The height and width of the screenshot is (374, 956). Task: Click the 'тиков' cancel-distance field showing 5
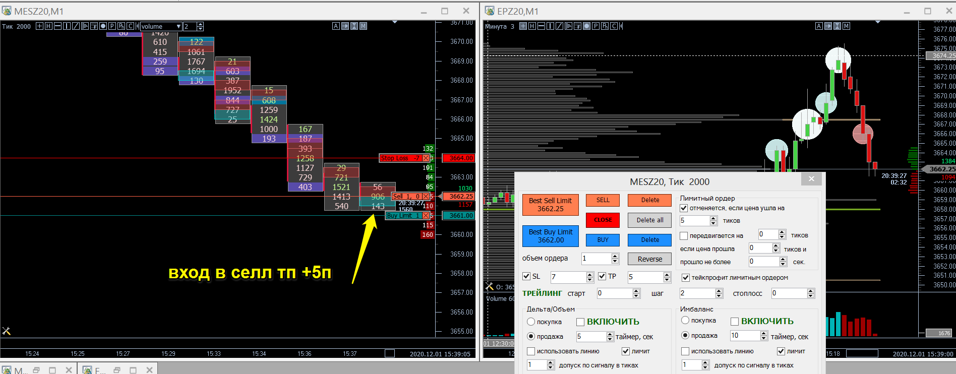[694, 221]
